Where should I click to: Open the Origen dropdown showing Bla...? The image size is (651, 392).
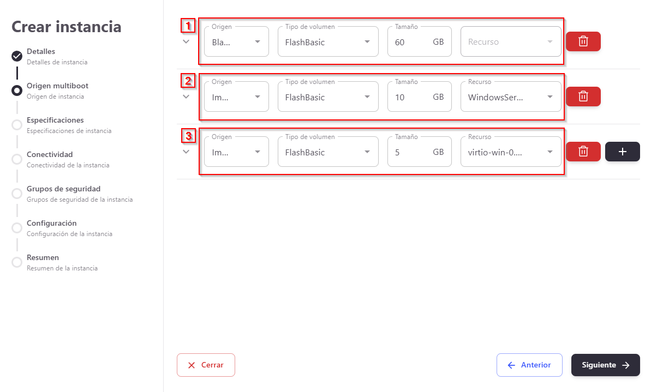(236, 42)
